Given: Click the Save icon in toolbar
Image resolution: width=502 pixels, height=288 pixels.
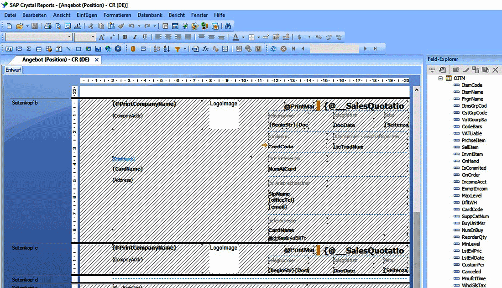Looking at the screenshot, I should coord(35,26).
